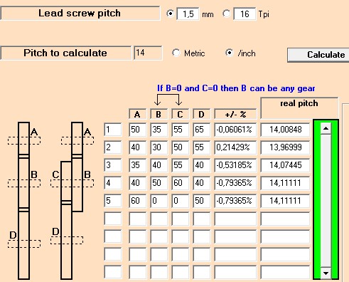
Task: Click the A column header
Action: point(137,114)
